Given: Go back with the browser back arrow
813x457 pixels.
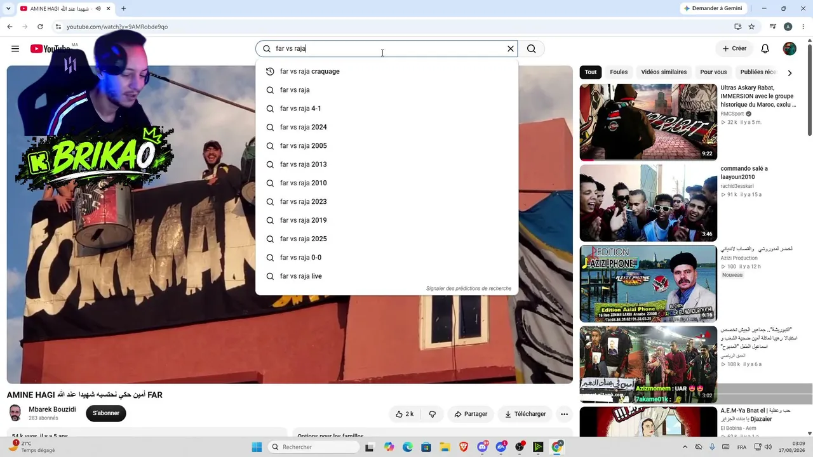Looking at the screenshot, I should click(10, 27).
